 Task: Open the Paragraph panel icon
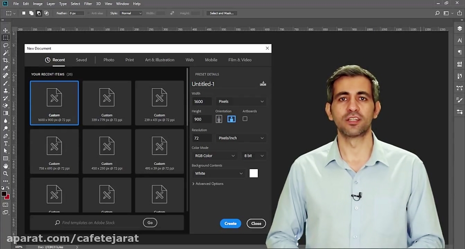[459, 52]
